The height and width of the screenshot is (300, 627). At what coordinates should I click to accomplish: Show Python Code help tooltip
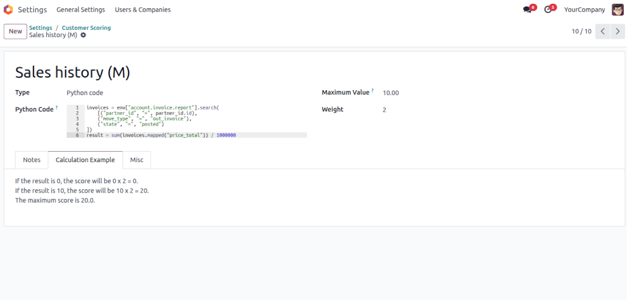click(57, 107)
